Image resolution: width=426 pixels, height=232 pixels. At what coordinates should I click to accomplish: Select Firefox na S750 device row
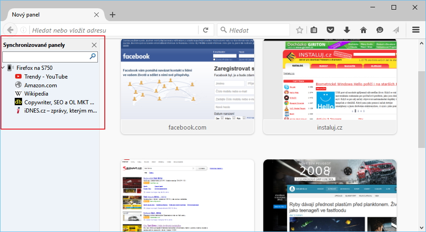34,68
